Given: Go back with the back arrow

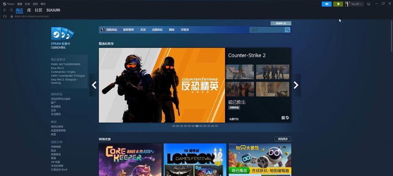Looking at the screenshot, I should (5, 10).
